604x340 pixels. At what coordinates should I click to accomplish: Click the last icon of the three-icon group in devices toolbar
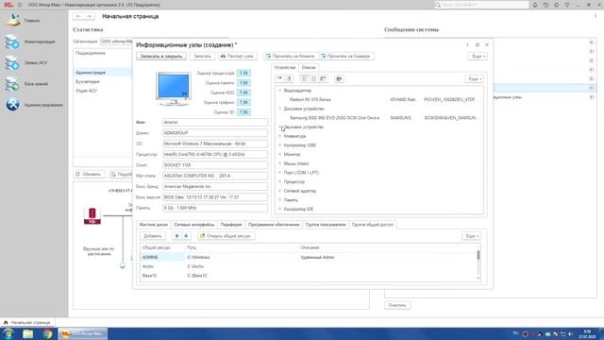323,78
